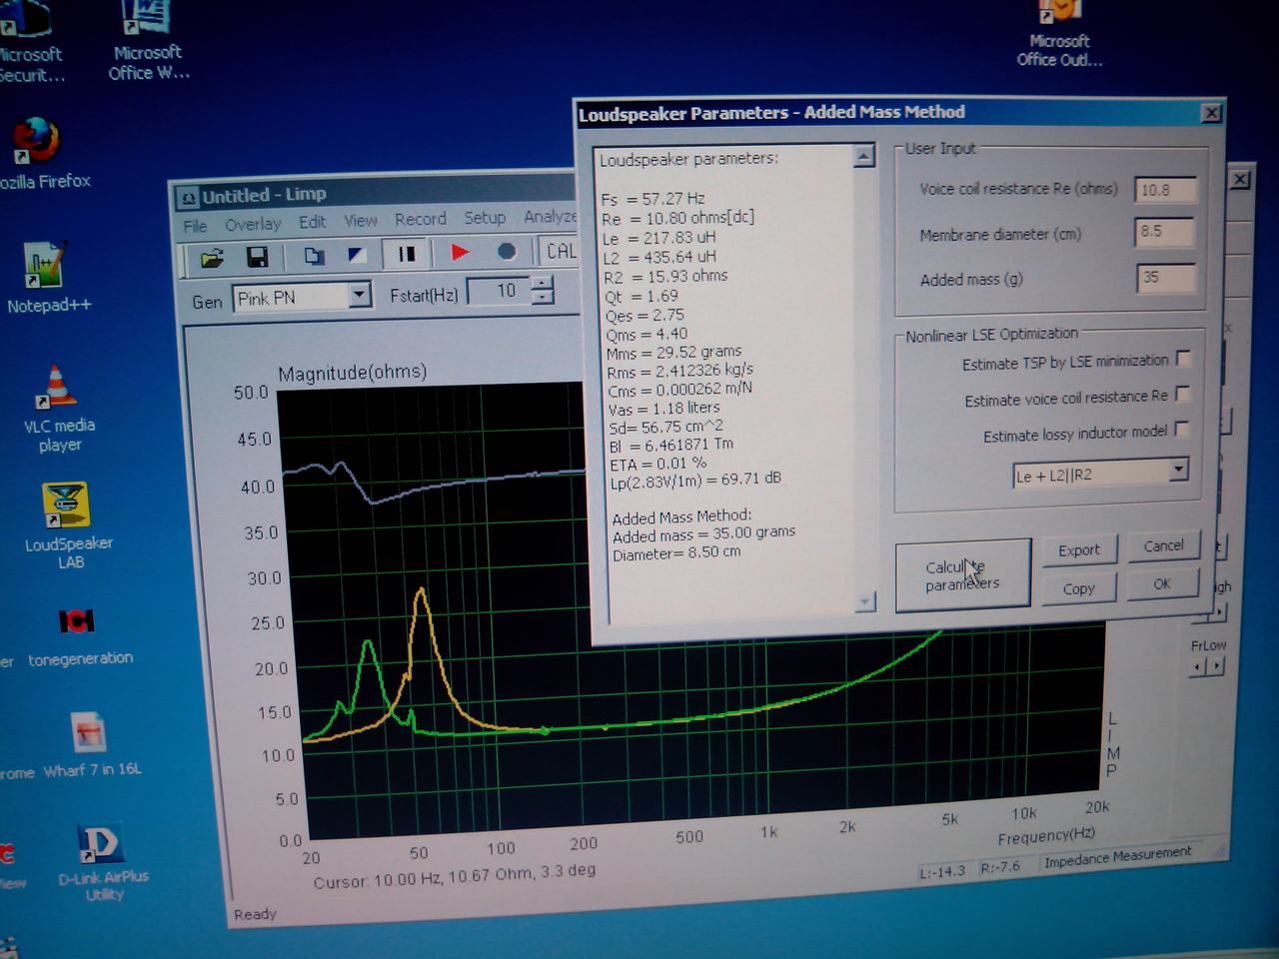
Task: Click the OK button
Action: tap(1162, 583)
